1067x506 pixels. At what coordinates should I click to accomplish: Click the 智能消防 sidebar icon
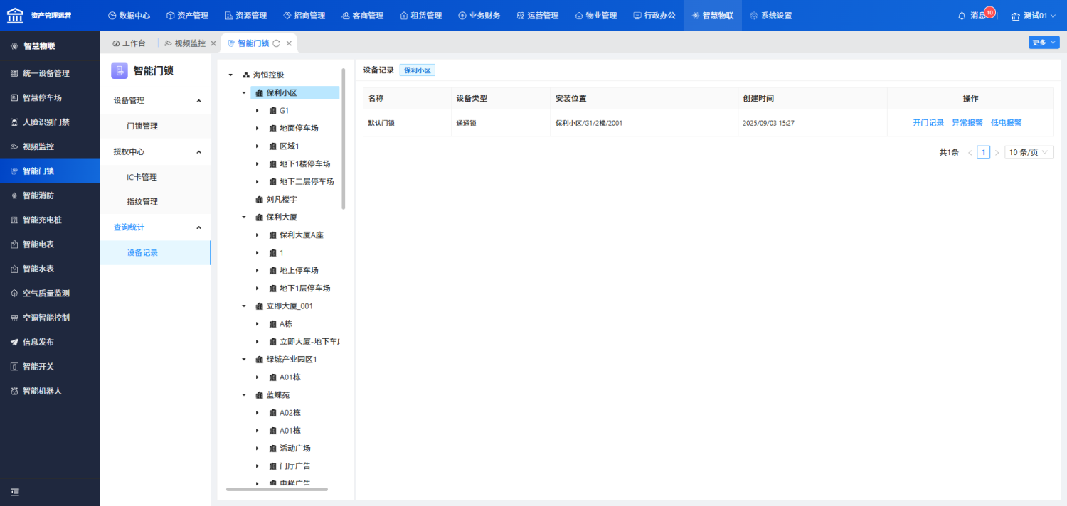14,195
